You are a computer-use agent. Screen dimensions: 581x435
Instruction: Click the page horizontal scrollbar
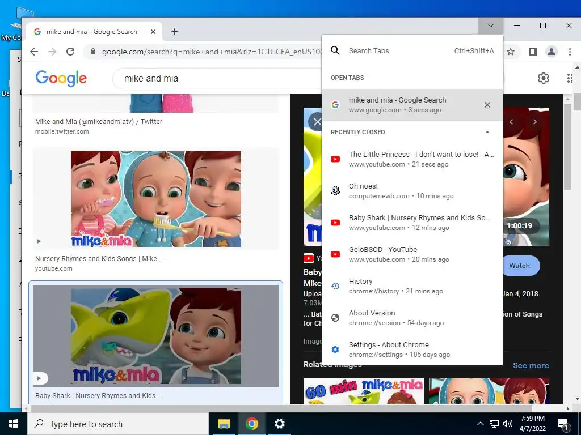tap(281, 409)
